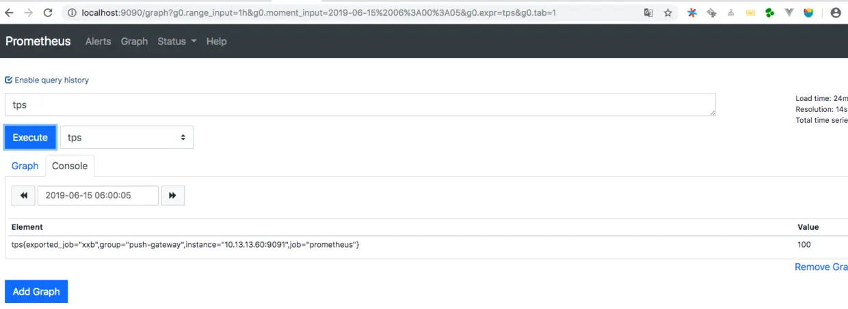Image resolution: width=848 pixels, height=309 pixels.
Task: Click the evaluation time input field
Action: (98, 196)
